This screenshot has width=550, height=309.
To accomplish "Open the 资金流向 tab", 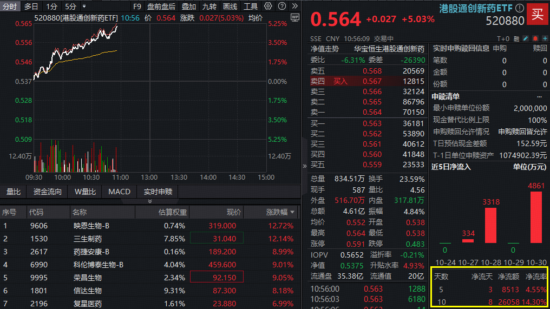I will click(x=48, y=192).
